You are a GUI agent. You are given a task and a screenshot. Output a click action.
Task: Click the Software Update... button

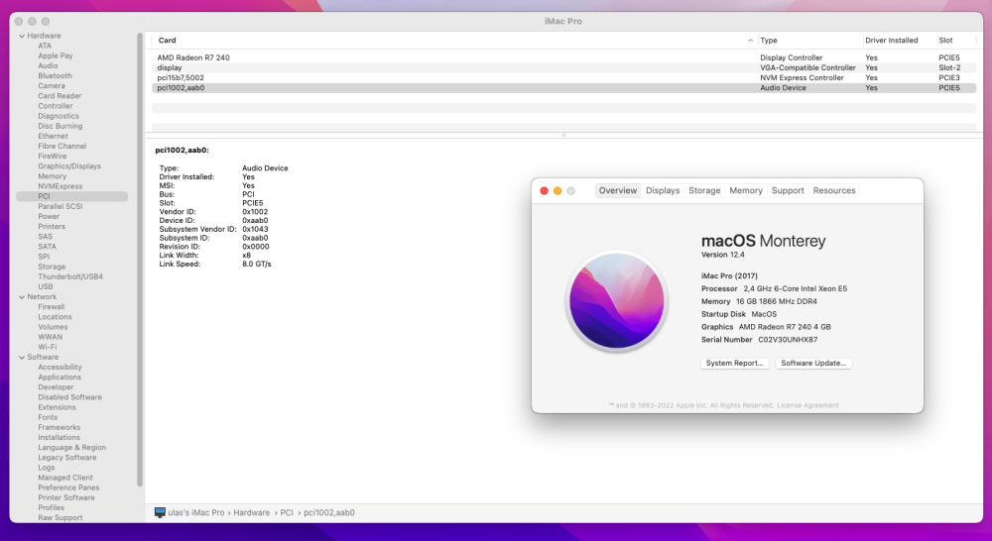point(813,363)
